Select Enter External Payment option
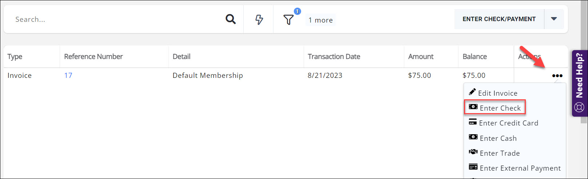 coord(520,168)
